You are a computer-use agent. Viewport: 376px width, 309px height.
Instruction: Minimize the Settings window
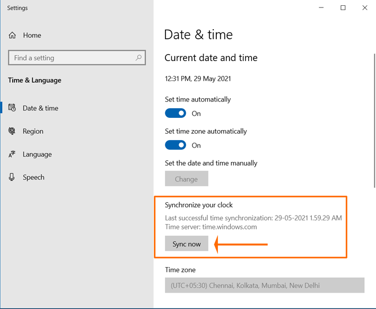click(x=321, y=7)
